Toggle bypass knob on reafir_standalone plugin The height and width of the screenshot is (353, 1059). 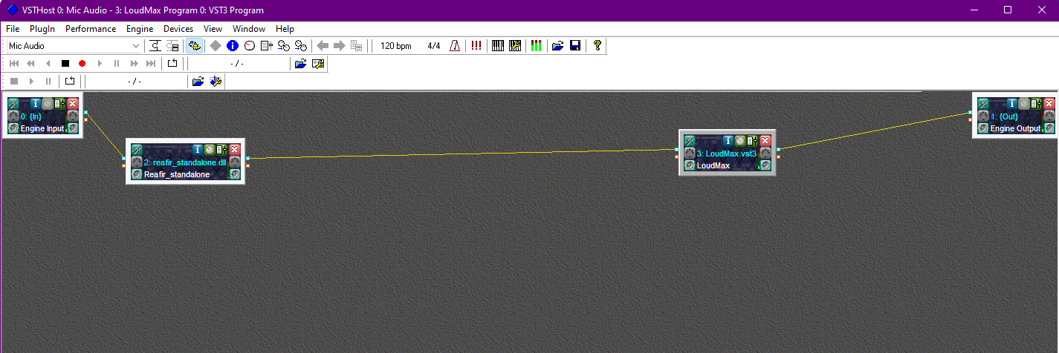pyautogui.click(x=210, y=149)
